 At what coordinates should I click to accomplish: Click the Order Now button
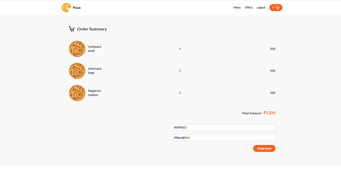264,148
